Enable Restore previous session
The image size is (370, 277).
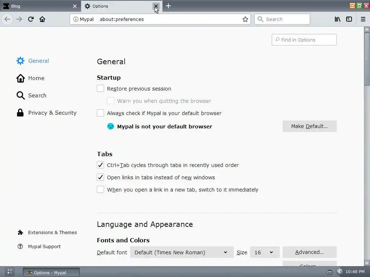pyautogui.click(x=100, y=89)
